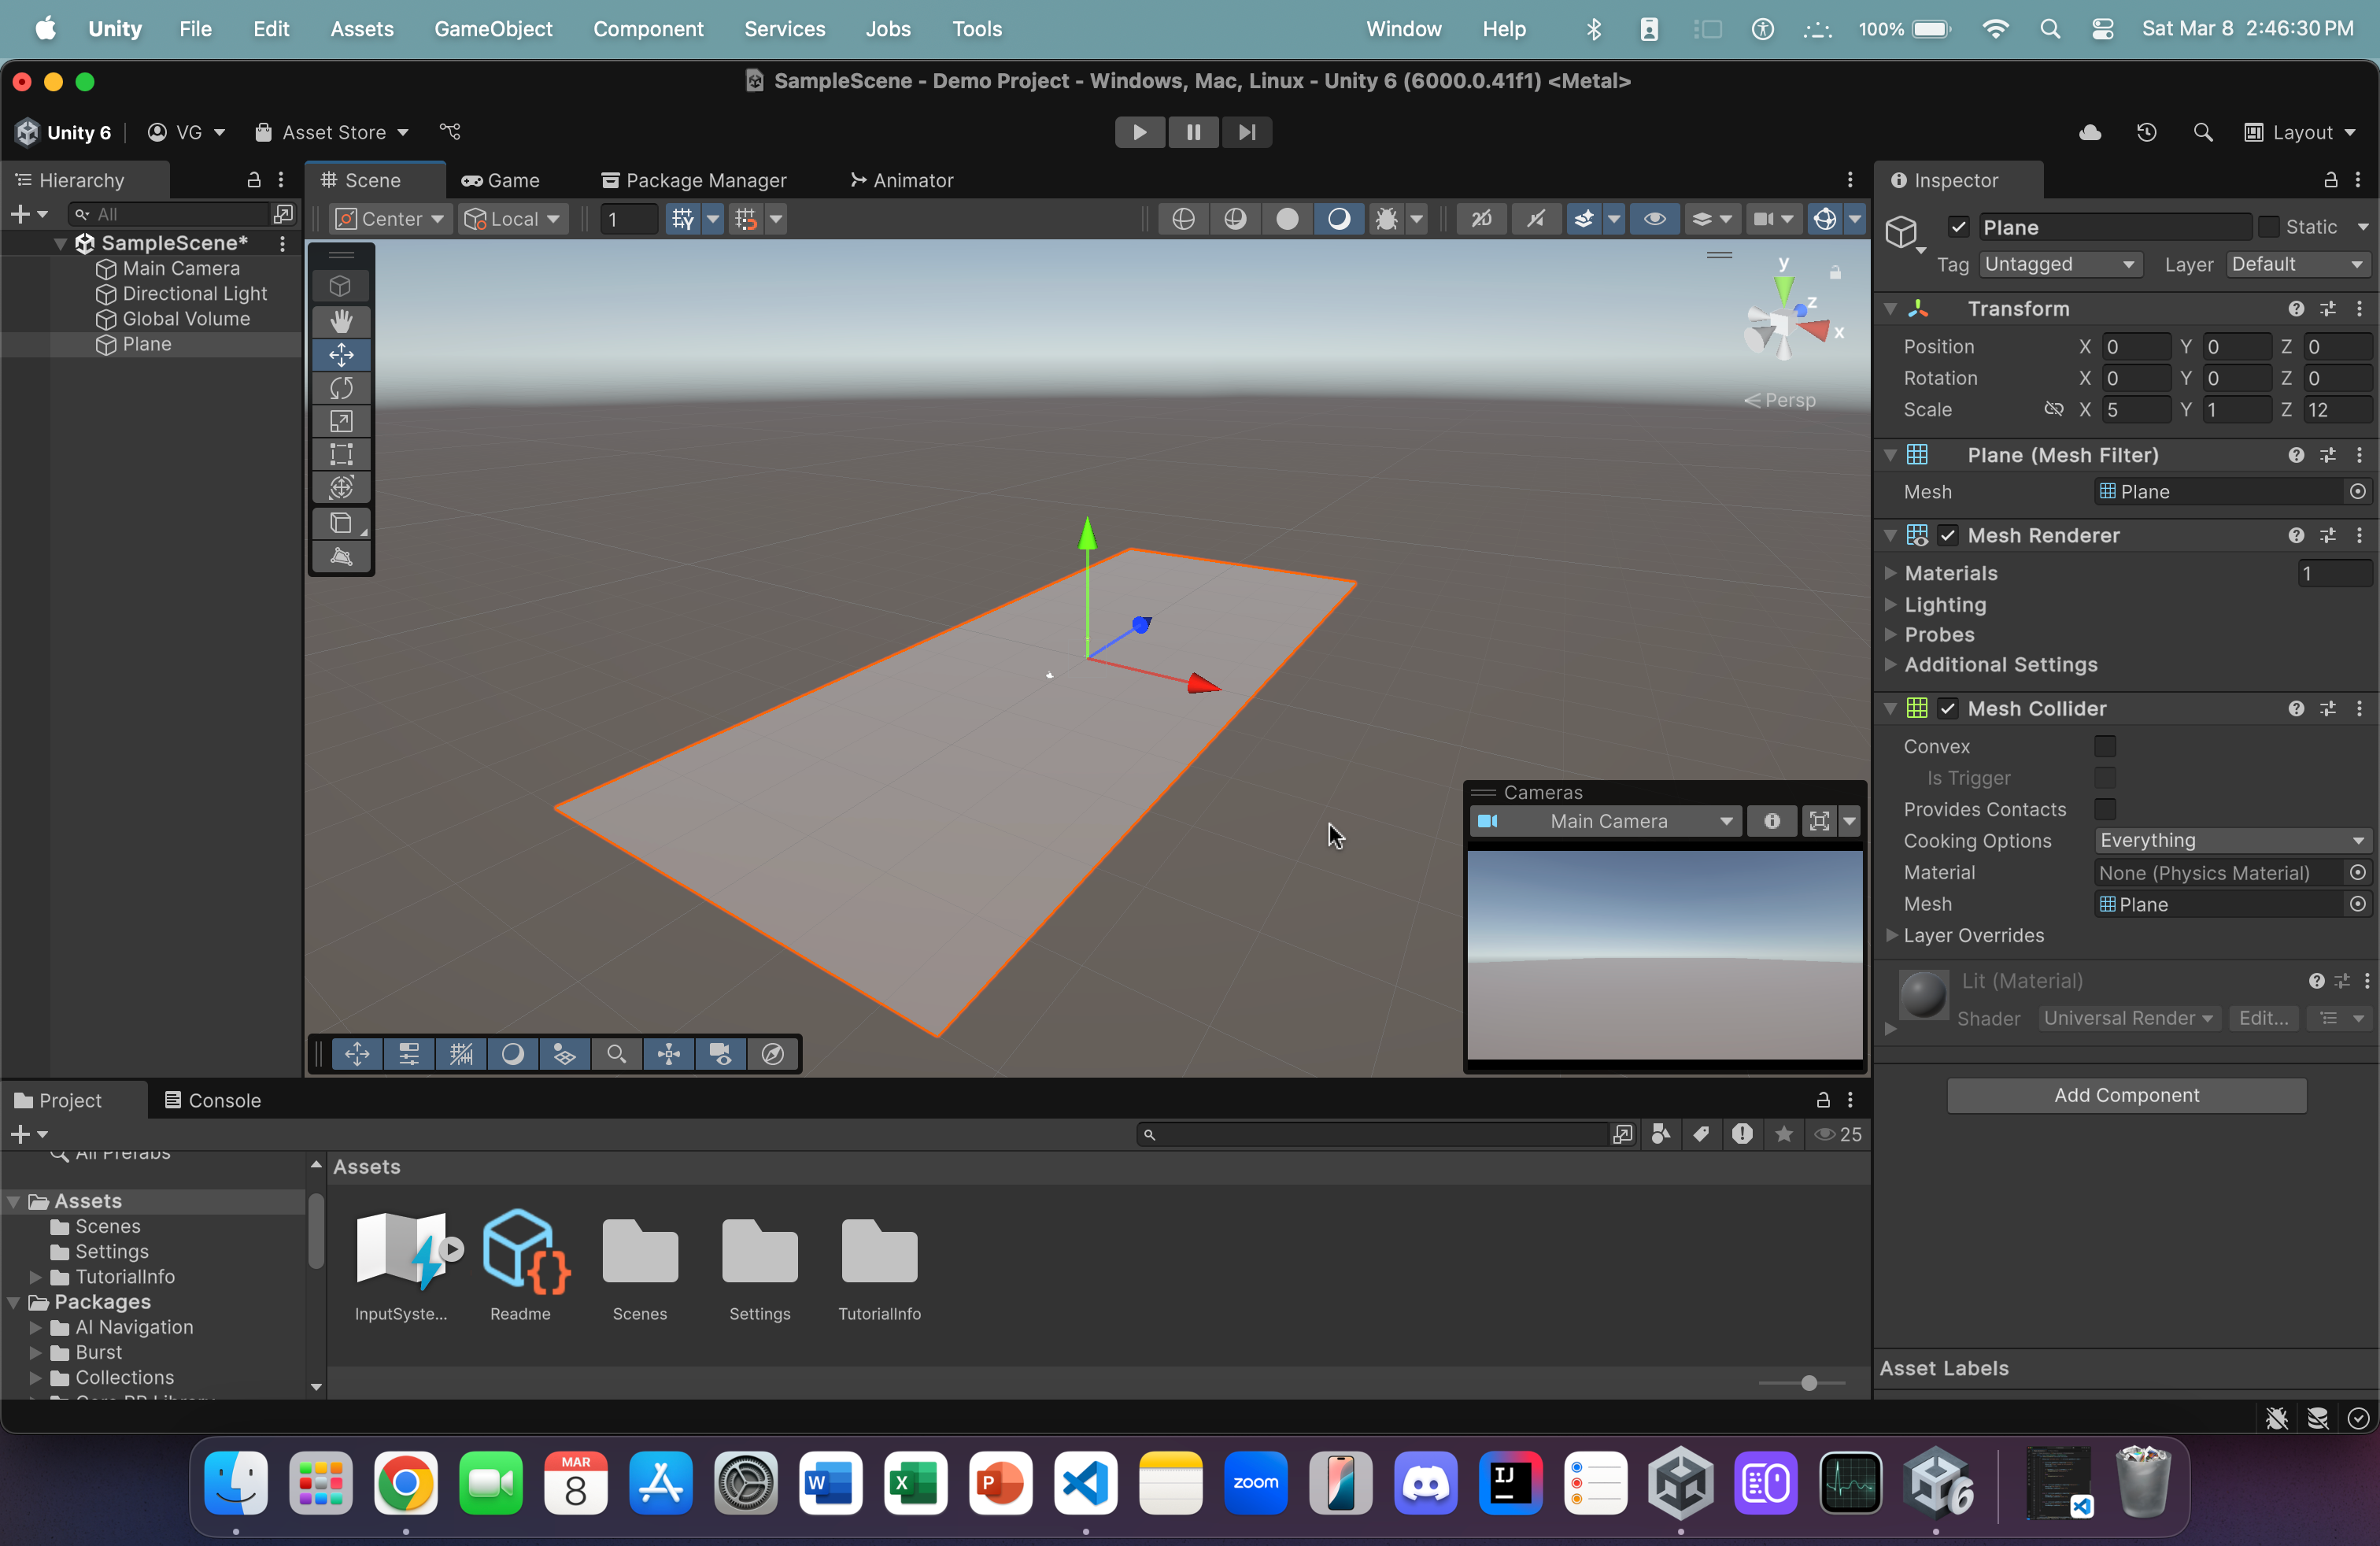Click the Step frame button

pyautogui.click(x=1246, y=132)
